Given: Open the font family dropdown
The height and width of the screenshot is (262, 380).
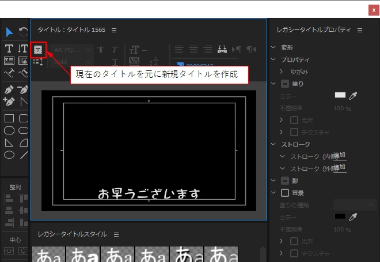Looking at the screenshot, I should [72, 50].
